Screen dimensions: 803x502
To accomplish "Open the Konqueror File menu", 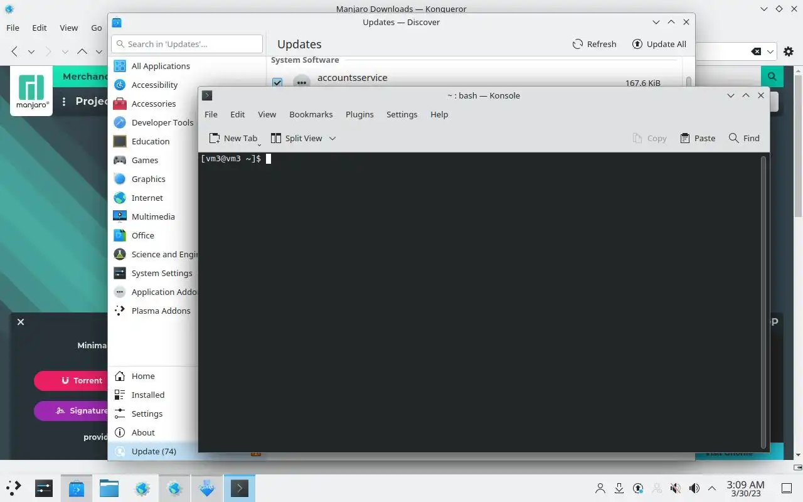I will 13,28.
